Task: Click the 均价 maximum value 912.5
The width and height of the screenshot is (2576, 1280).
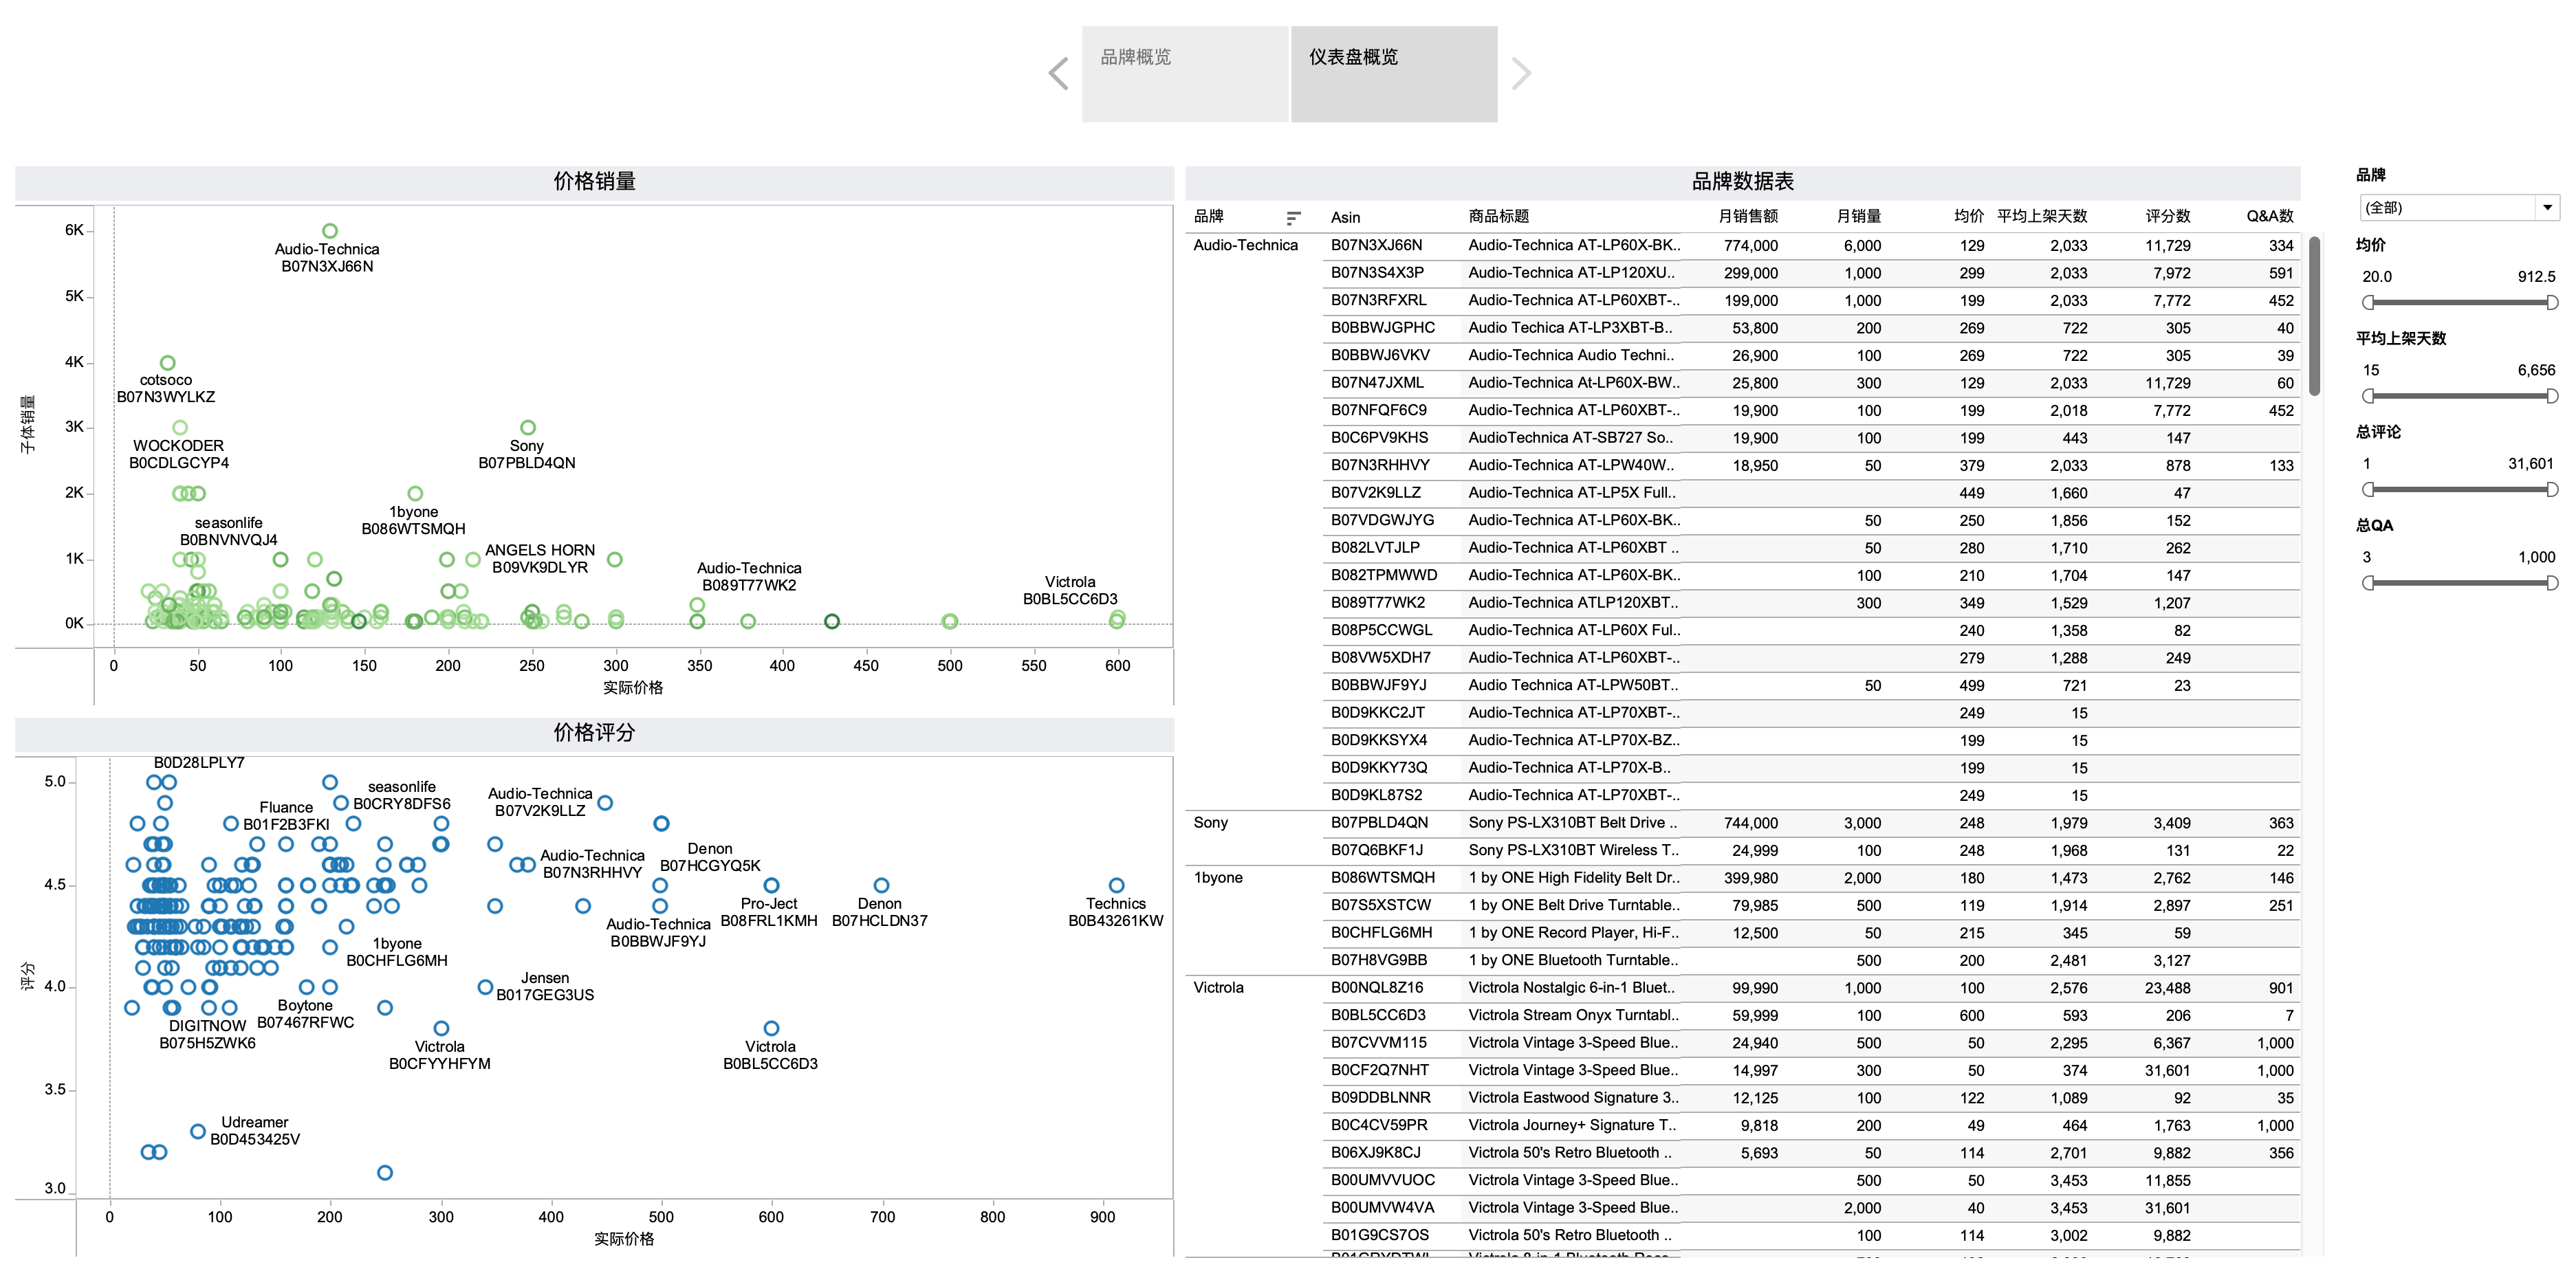Action: pyautogui.click(x=2536, y=277)
